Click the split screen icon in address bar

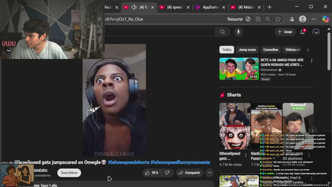(x=258, y=19)
